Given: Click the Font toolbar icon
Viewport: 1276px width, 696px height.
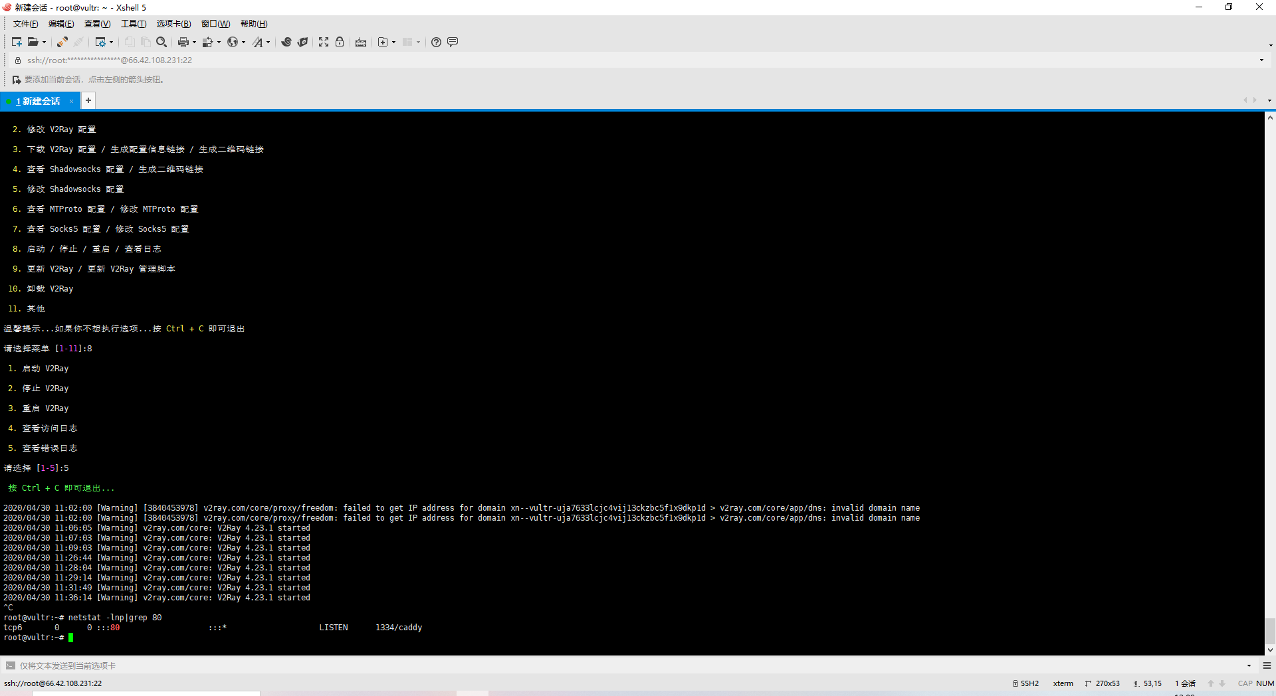Looking at the screenshot, I should coord(257,42).
